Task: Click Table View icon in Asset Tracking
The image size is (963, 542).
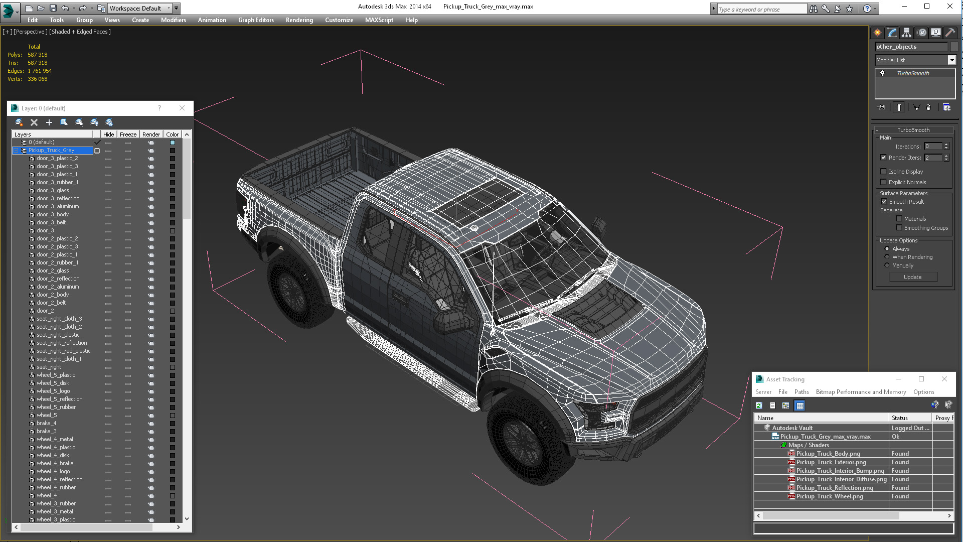Action: tap(799, 405)
